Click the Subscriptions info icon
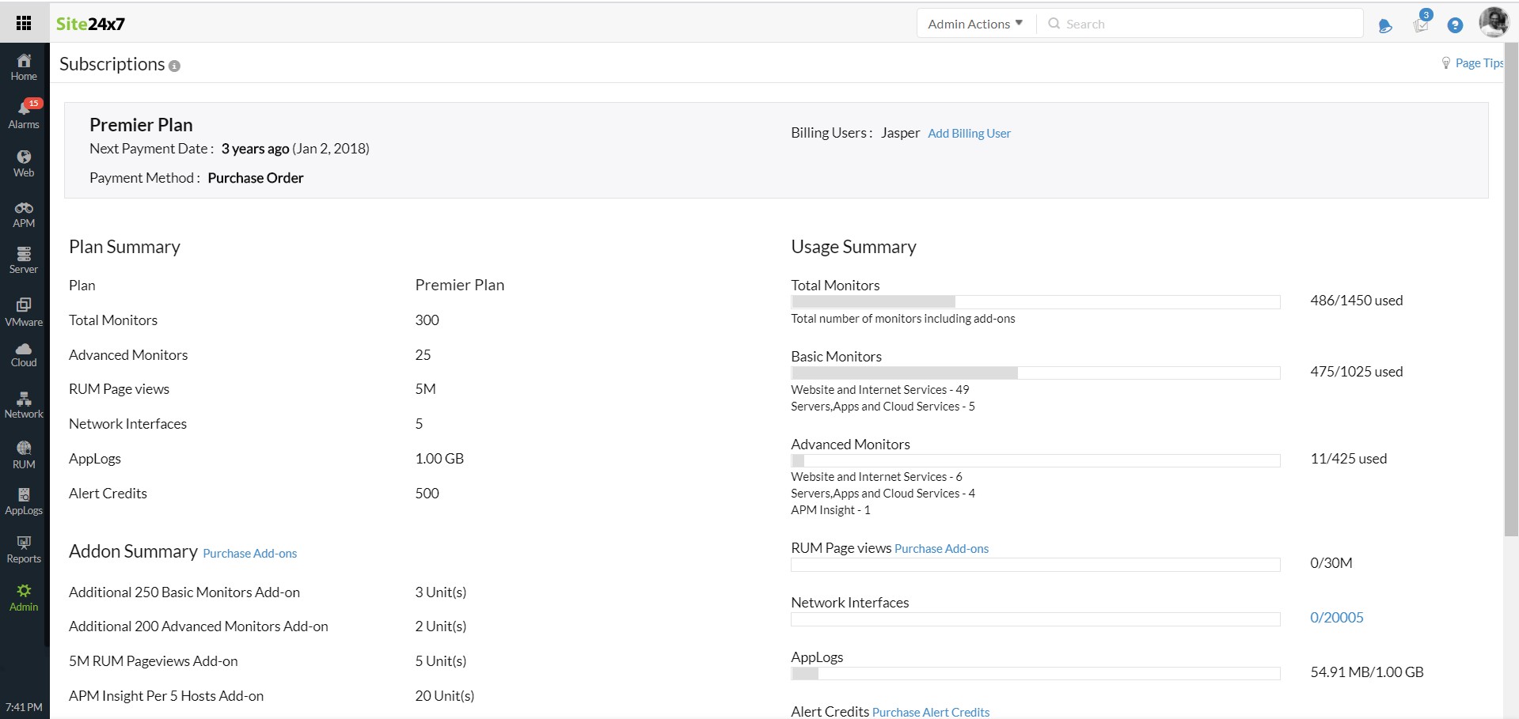 (174, 66)
